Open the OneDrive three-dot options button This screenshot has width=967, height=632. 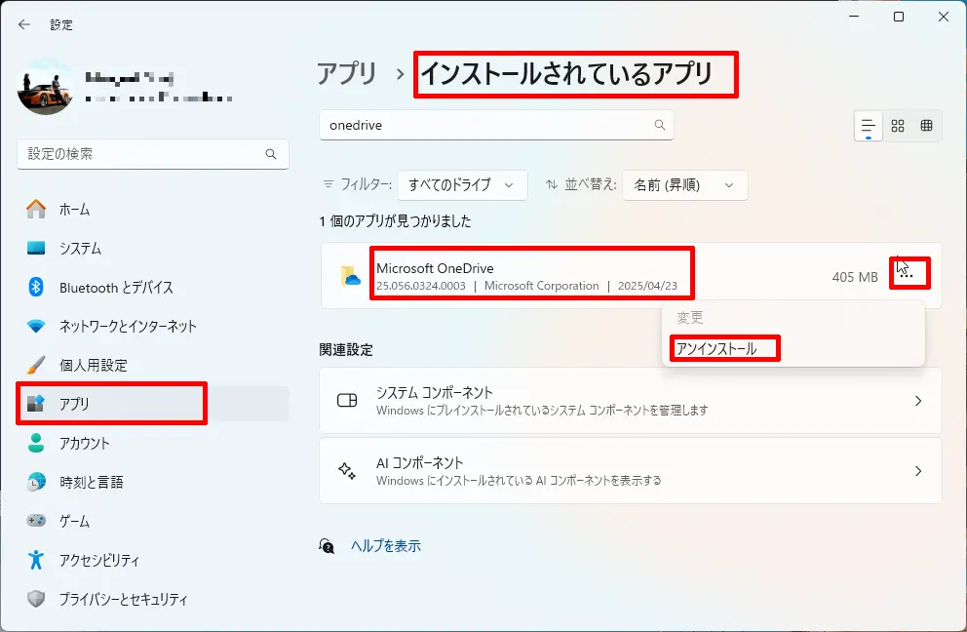907,275
